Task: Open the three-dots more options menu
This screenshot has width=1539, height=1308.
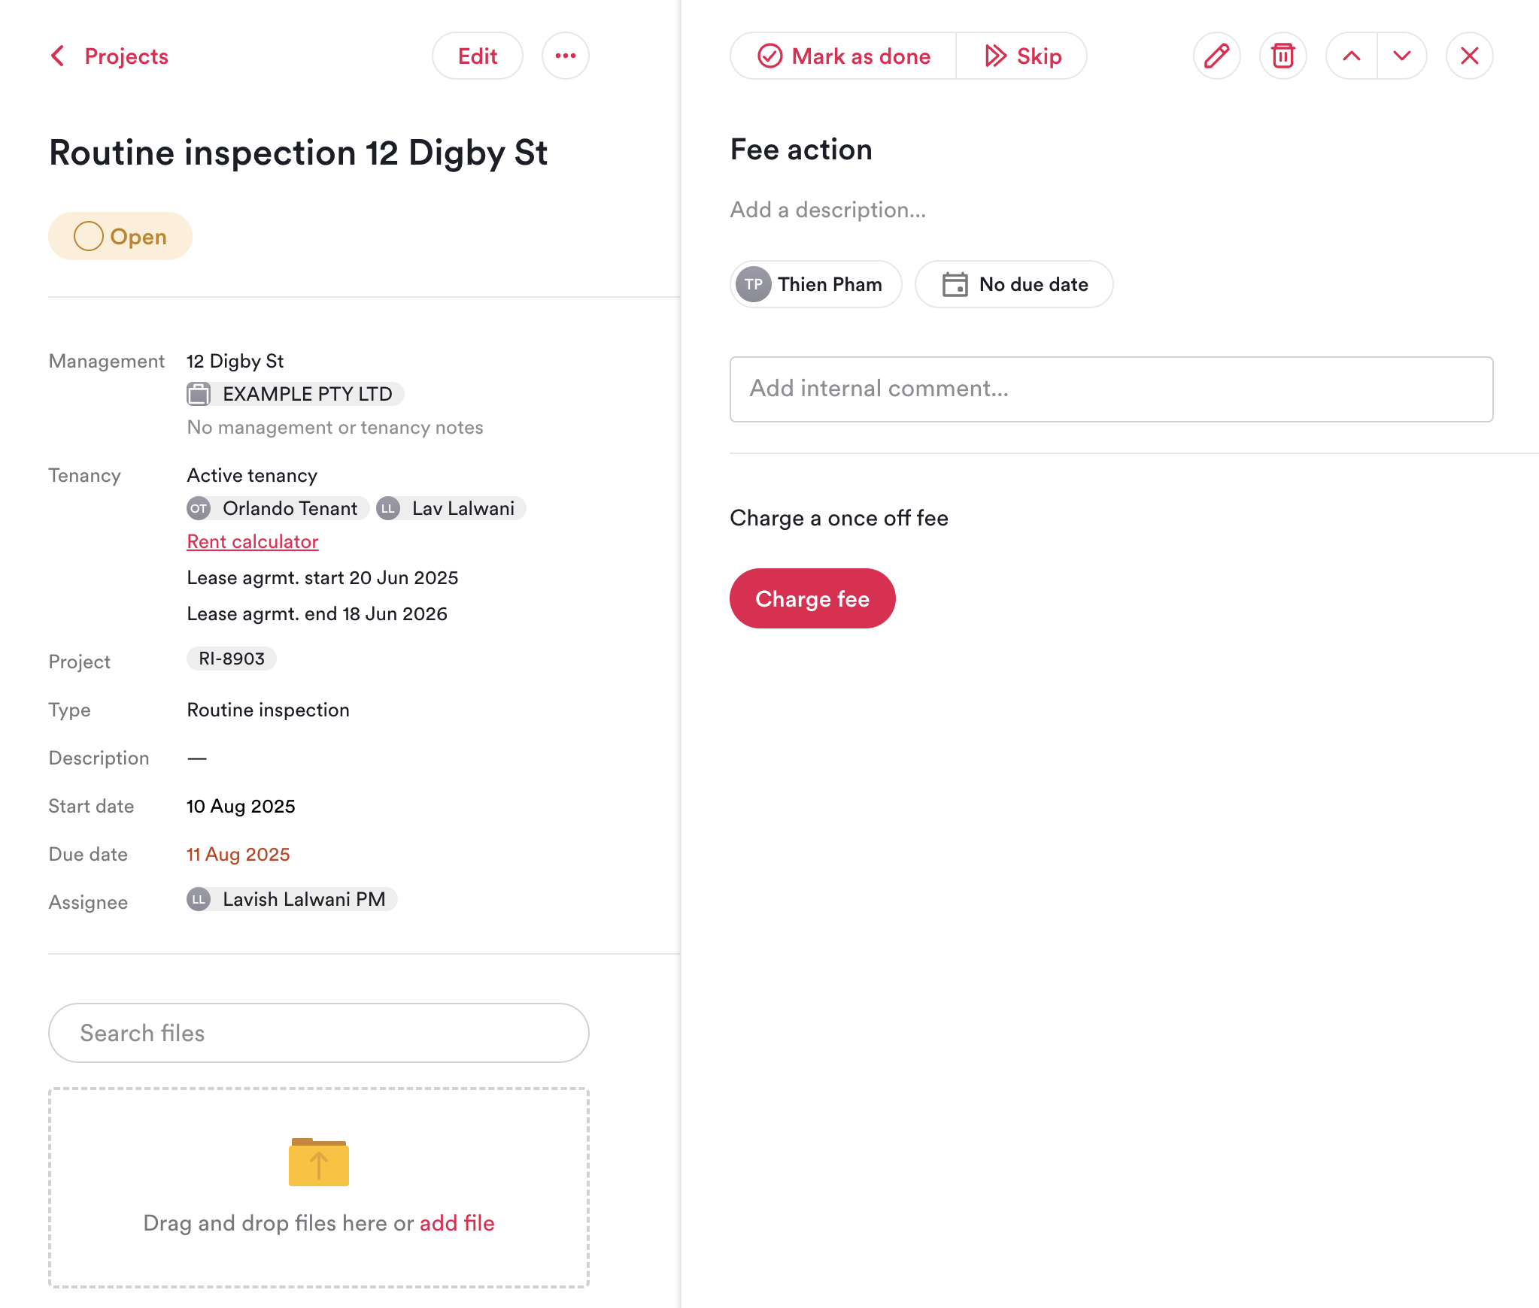Action: [x=566, y=56]
